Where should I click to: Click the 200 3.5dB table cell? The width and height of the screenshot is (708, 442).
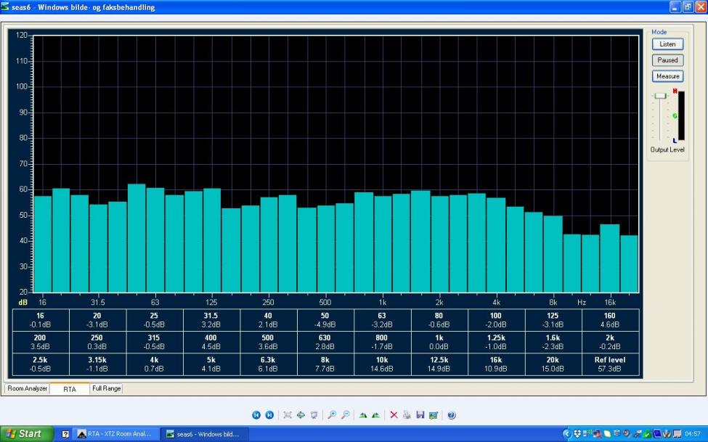click(x=40, y=343)
